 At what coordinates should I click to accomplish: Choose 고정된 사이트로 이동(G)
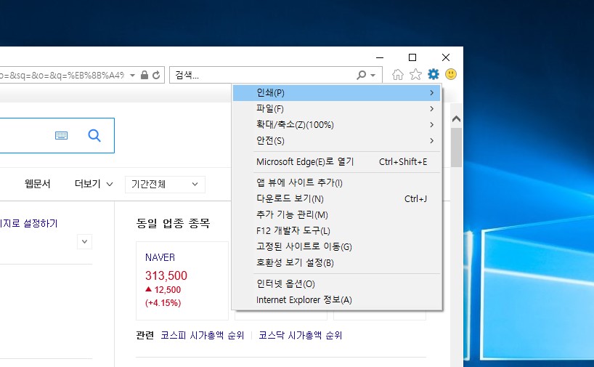(337, 246)
